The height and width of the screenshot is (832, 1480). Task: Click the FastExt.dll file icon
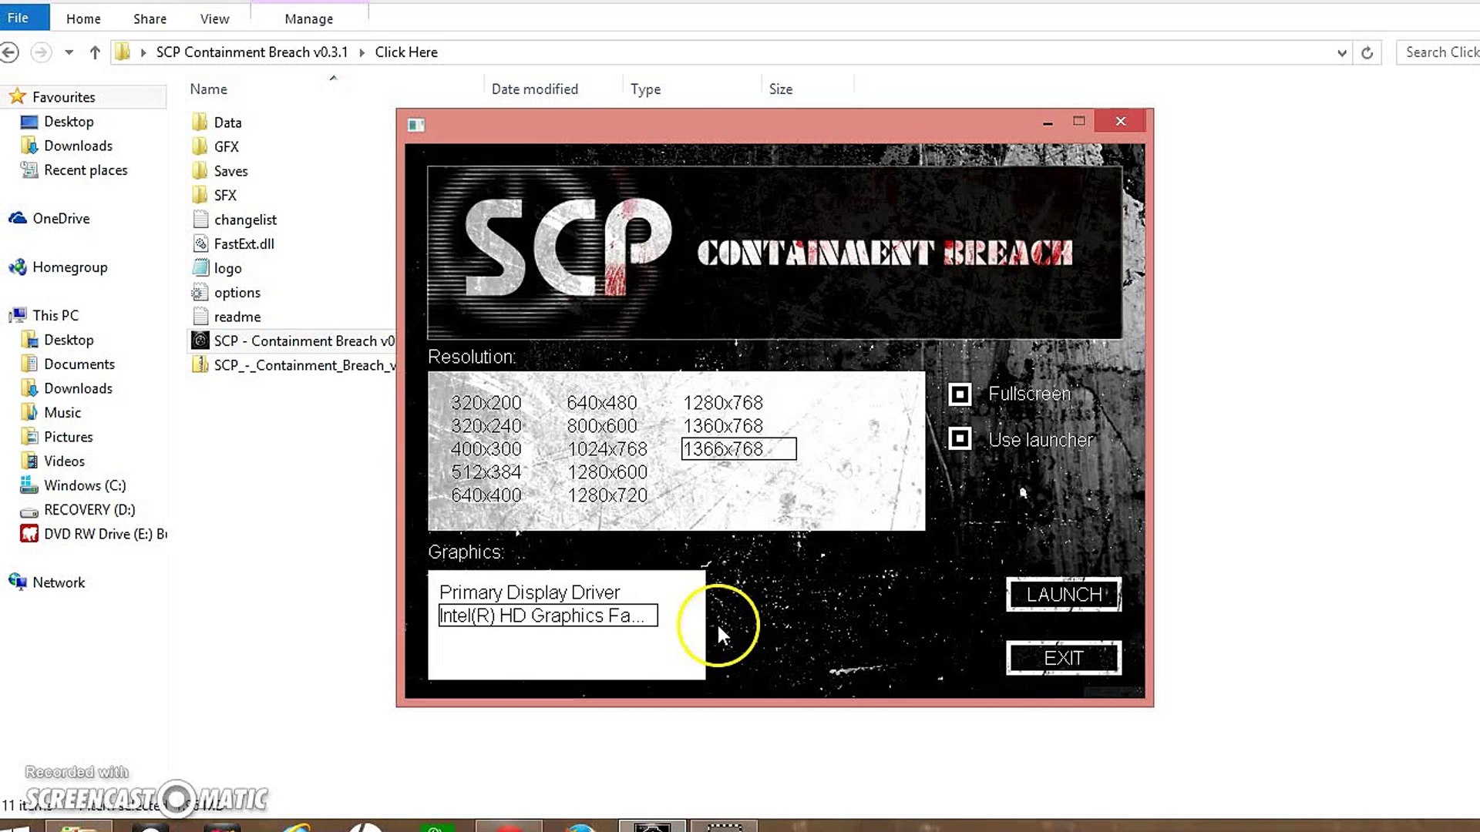pyautogui.click(x=200, y=243)
